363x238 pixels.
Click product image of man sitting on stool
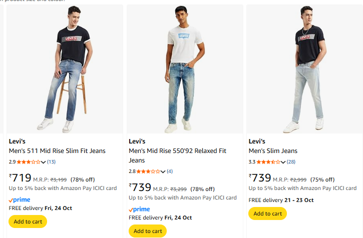[65, 69]
